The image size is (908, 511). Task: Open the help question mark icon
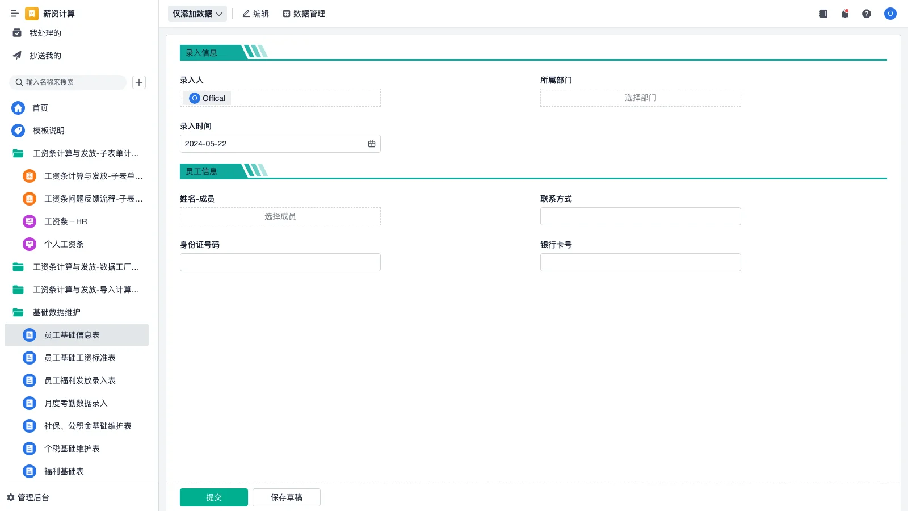click(867, 14)
